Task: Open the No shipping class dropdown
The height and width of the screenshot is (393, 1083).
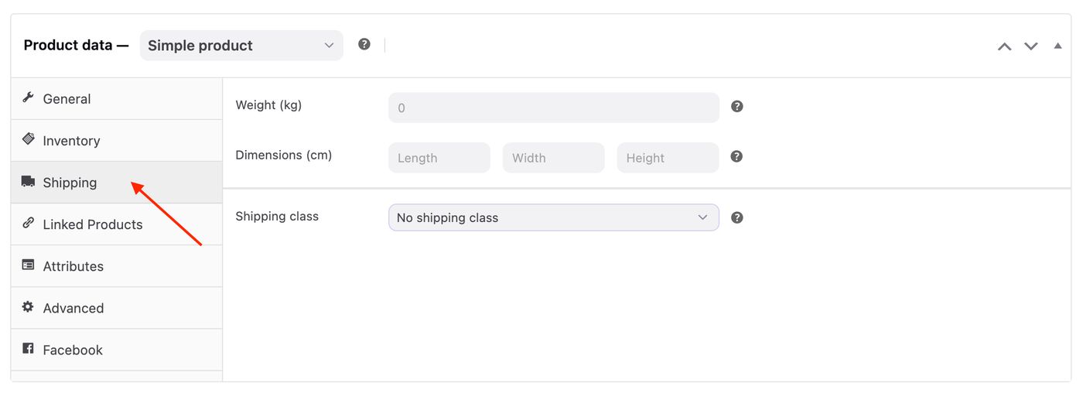Action: pyautogui.click(x=553, y=217)
